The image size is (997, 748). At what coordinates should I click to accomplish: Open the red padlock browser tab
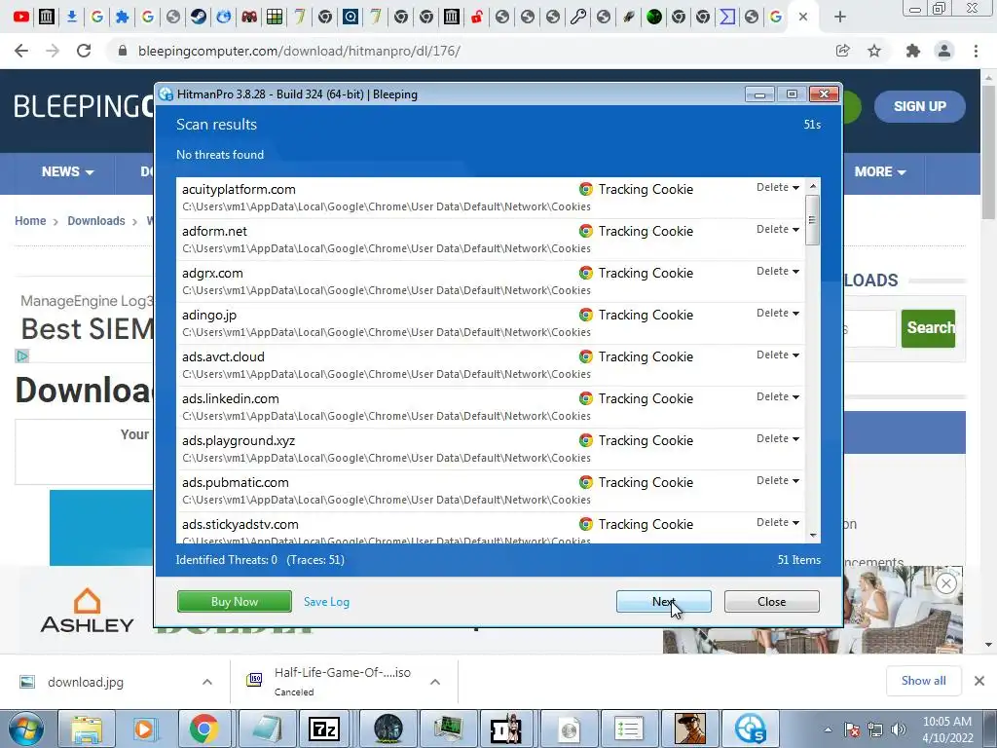(476, 17)
